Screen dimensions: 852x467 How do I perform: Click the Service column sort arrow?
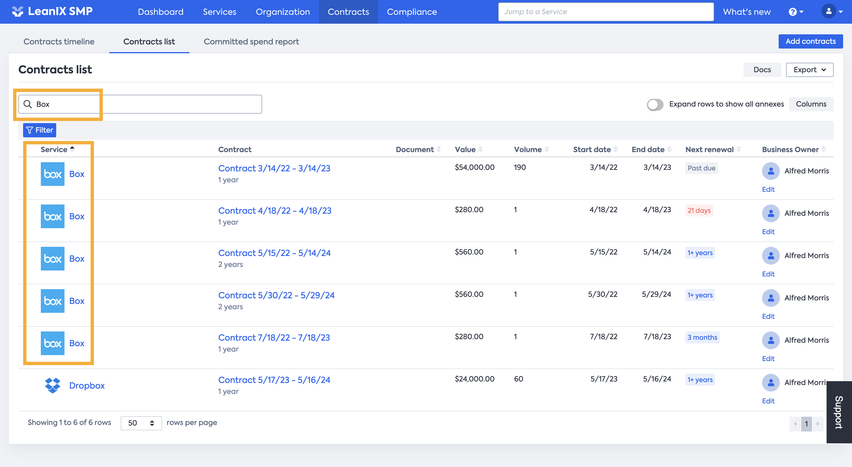tap(72, 149)
